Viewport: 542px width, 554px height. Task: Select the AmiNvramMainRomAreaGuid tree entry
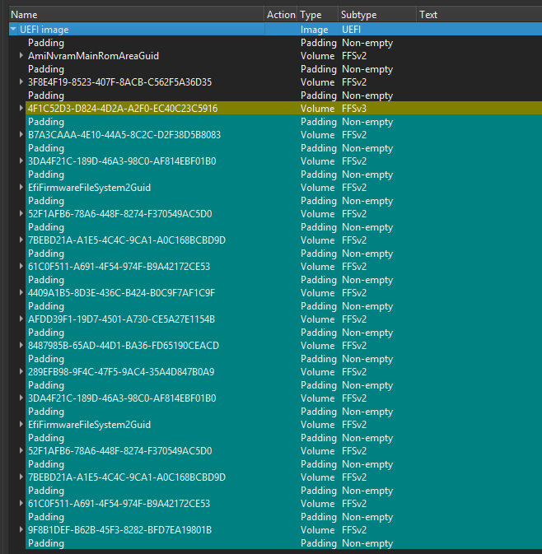pos(93,56)
